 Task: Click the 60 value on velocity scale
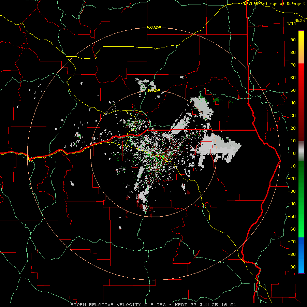click(293, 77)
